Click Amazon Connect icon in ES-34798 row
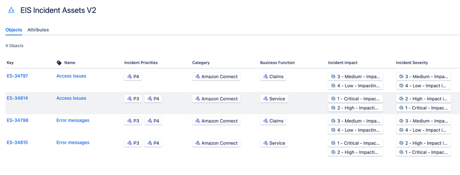 [x=198, y=121]
